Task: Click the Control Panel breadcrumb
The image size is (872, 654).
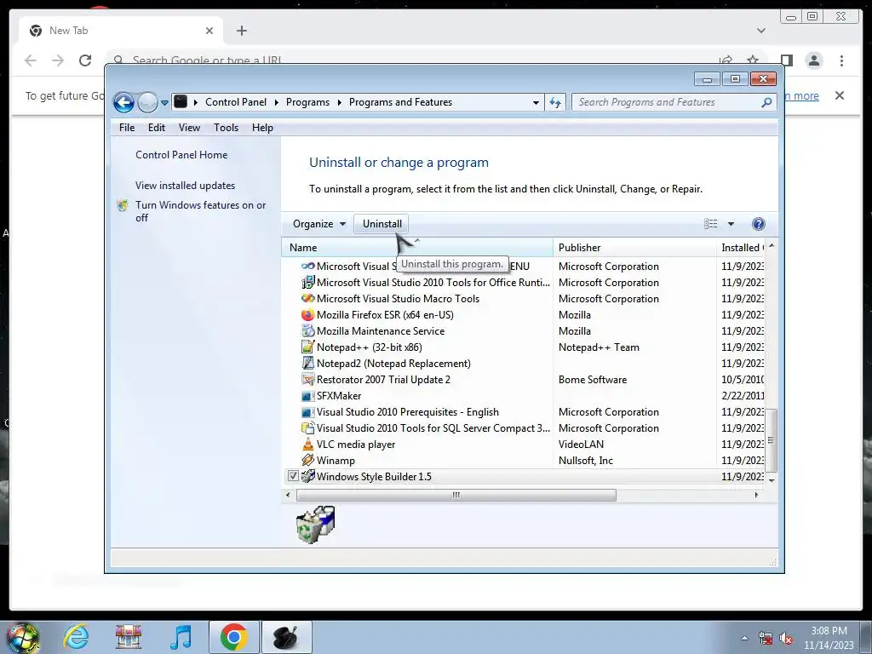Action: (236, 102)
